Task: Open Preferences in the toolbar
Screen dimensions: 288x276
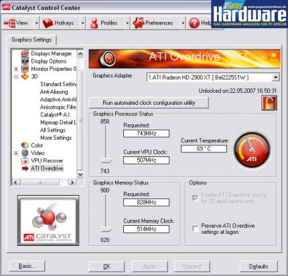Action: point(155,23)
